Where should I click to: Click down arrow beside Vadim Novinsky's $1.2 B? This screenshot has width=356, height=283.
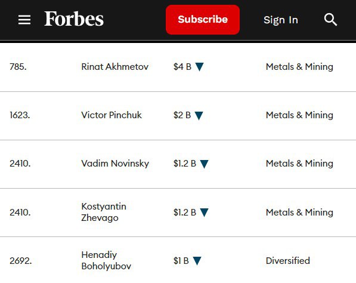click(x=204, y=164)
